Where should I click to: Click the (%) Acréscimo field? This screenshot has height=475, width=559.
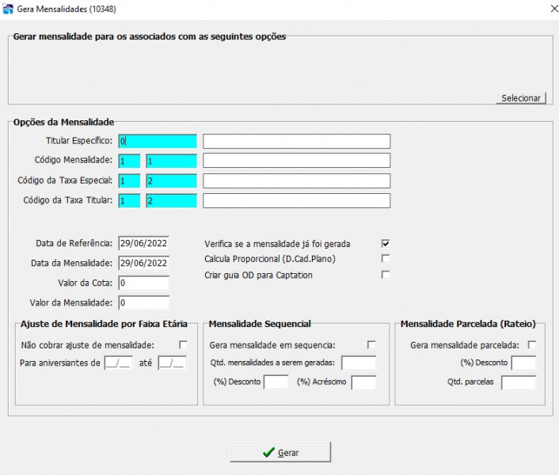(x=363, y=382)
